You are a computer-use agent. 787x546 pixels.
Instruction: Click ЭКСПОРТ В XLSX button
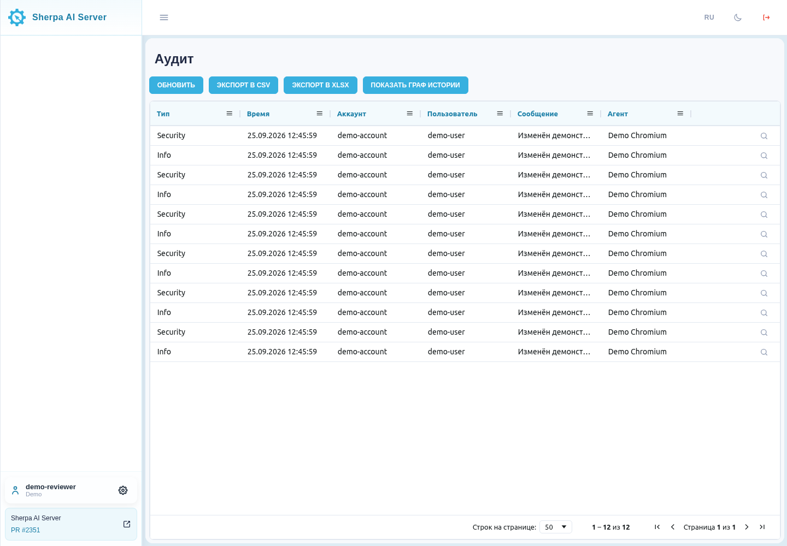pyautogui.click(x=320, y=85)
